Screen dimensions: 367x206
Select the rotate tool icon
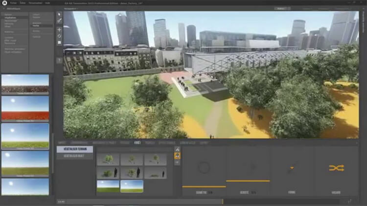pyautogui.click(x=59, y=36)
